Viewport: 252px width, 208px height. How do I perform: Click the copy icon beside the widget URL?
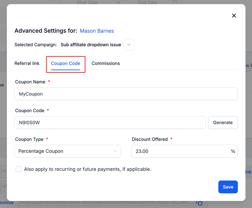coord(199,203)
